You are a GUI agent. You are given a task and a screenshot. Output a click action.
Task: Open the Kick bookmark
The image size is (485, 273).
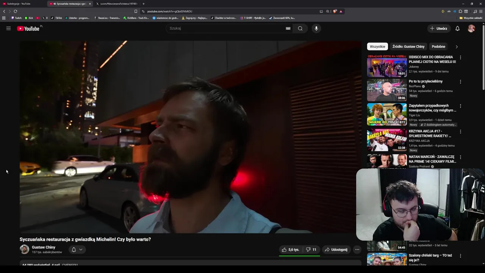point(29,18)
